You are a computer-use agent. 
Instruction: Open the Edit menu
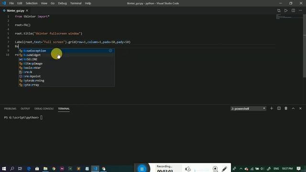click(20, 3)
